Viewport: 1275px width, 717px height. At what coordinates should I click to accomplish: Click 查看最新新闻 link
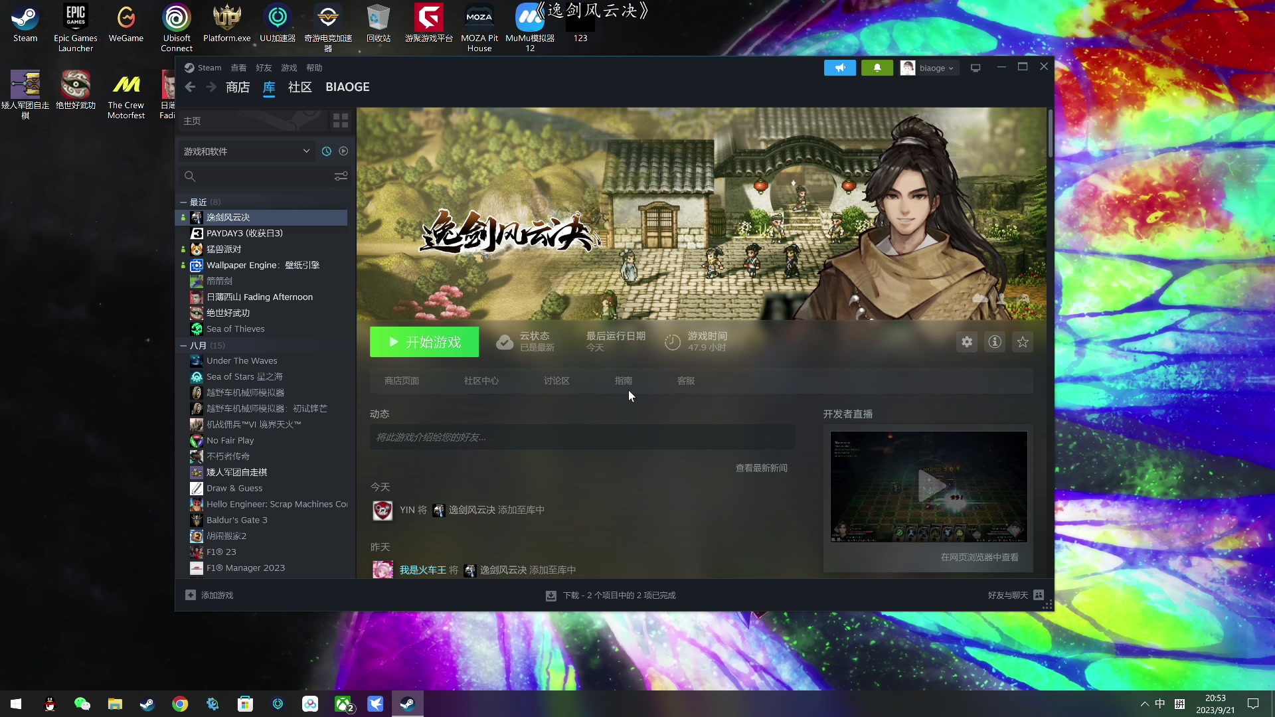[762, 468]
